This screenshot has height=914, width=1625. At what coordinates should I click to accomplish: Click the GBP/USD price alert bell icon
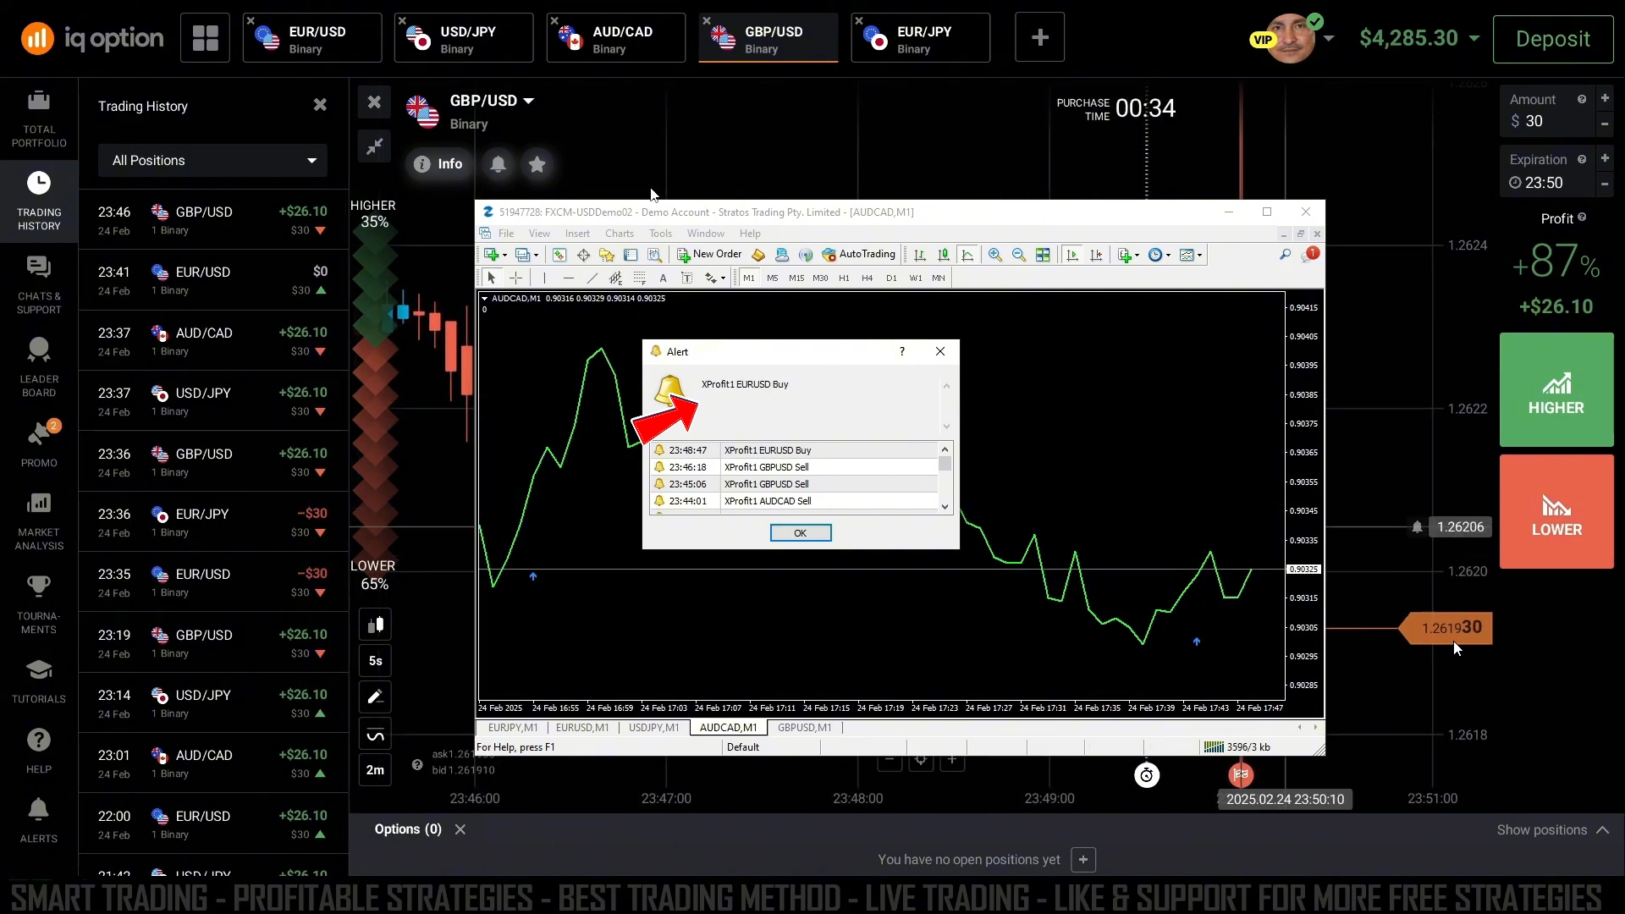click(x=499, y=164)
